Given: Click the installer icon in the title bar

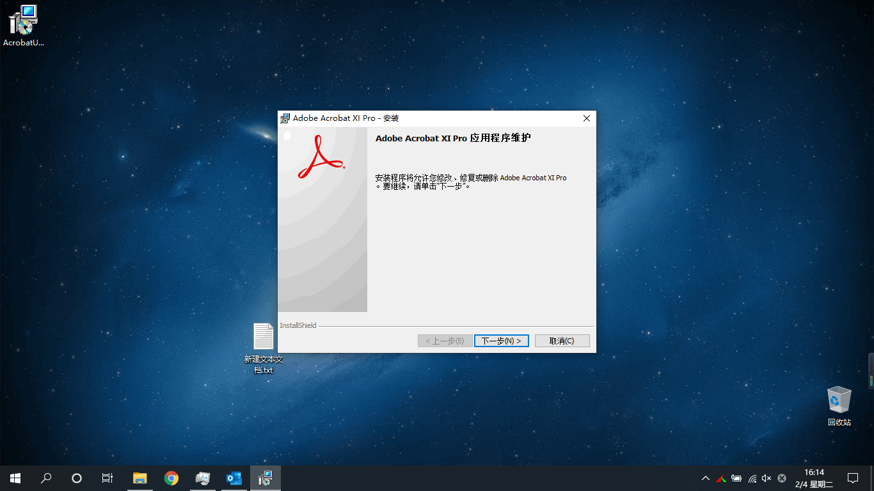Looking at the screenshot, I should [x=285, y=118].
